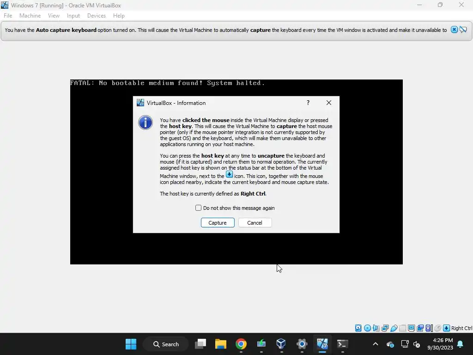The image size is (473, 355).
Task: Close the VirtualBox Information dialog
Action: 329,103
